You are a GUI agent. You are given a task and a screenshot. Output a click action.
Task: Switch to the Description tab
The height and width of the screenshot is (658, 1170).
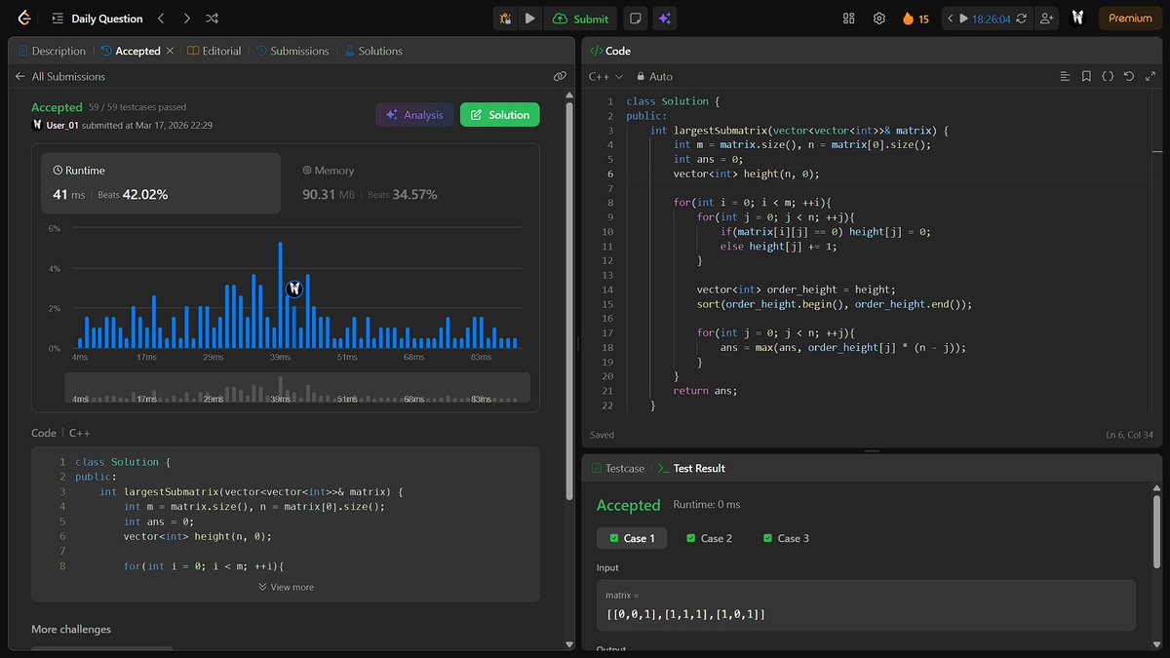click(53, 51)
